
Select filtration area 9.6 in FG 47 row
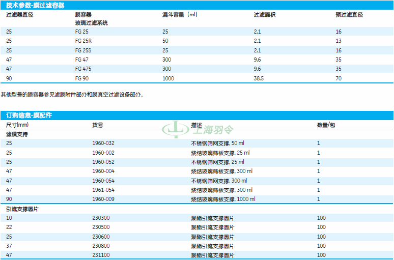257,60
